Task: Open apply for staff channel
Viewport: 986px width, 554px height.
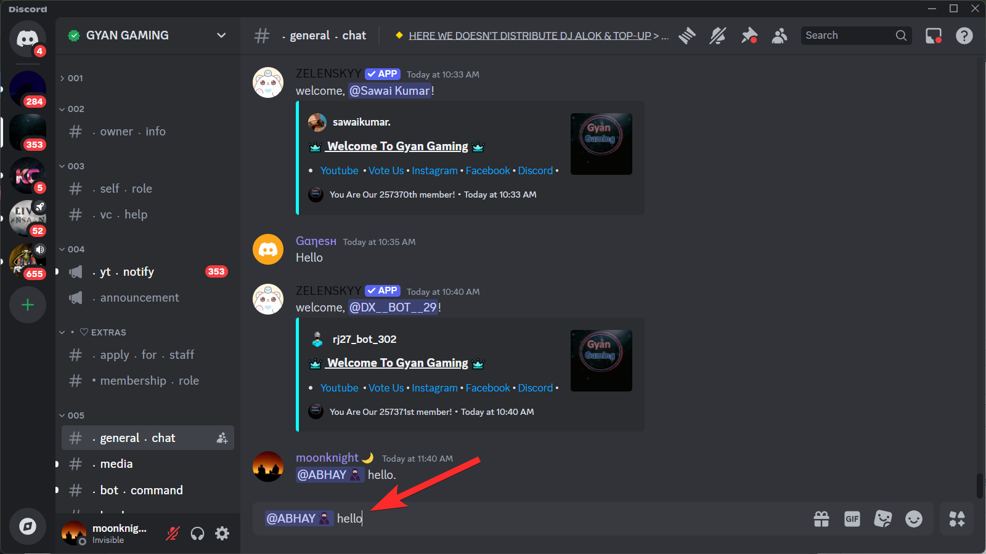Action: (x=148, y=355)
